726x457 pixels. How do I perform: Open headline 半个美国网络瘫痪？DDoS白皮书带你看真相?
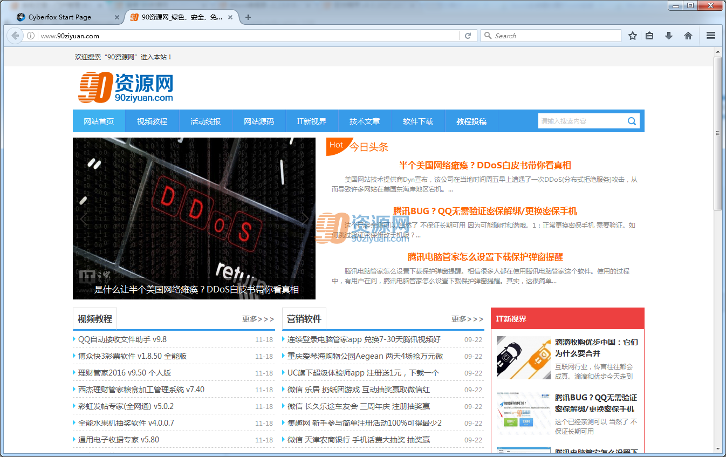(x=485, y=165)
